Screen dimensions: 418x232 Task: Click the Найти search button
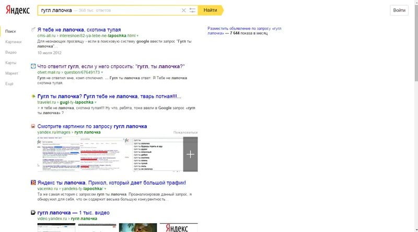pyautogui.click(x=211, y=10)
